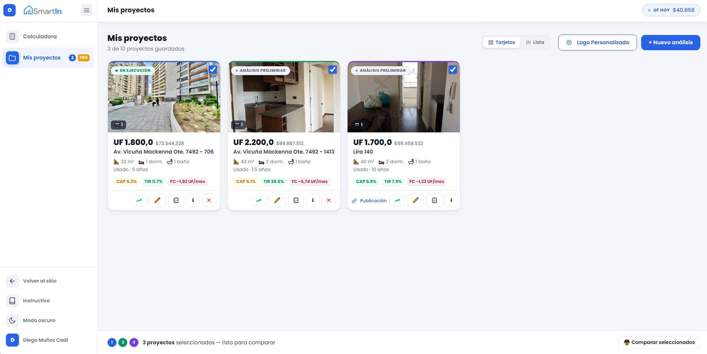Toggle the sidebar hamburger menu
This screenshot has width=707, height=354.
[87, 10]
